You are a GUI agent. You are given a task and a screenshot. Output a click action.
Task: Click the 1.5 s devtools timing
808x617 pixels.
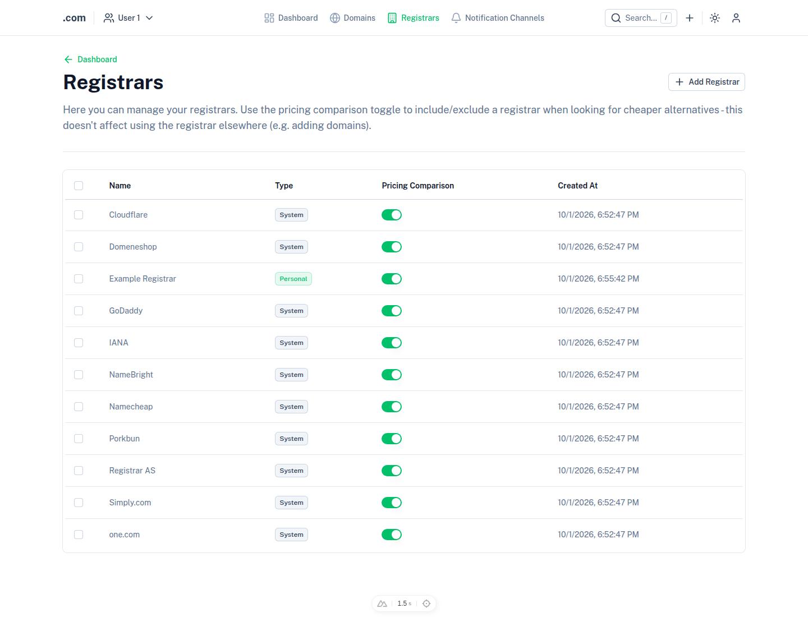(x=404, y=604)
